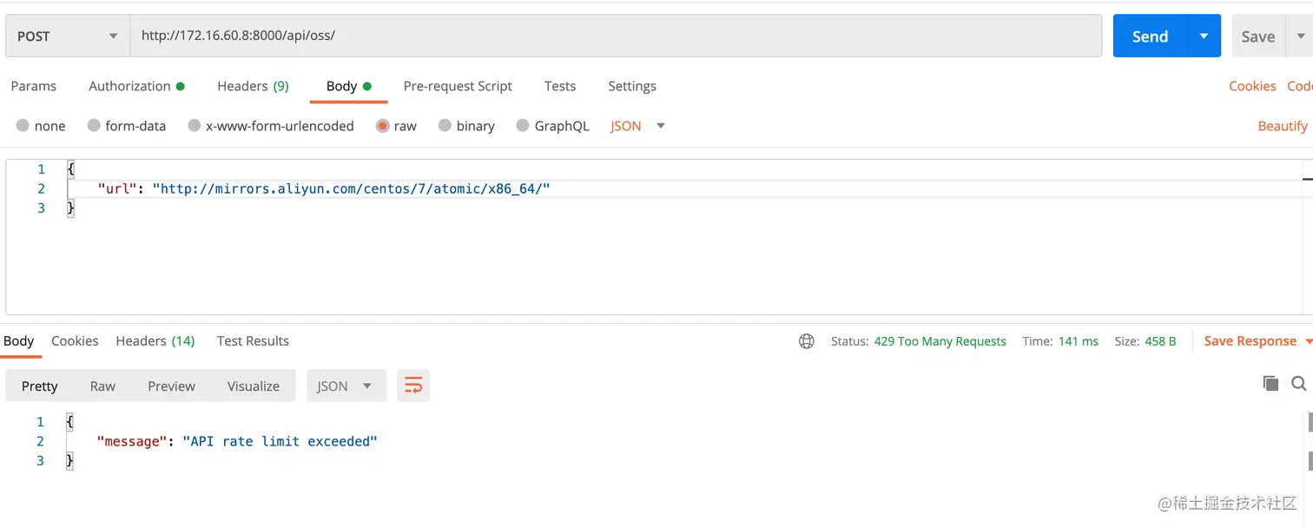Viewport: 1313px width, 528px height.
Task: Switch to the Params tab
Action: (33, 86)
